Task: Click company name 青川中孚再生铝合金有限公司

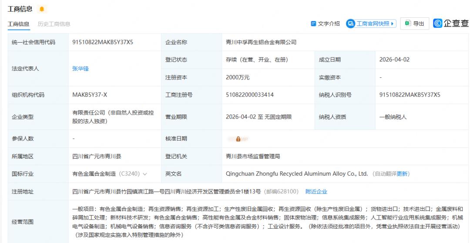Action: tap(262, 42)
